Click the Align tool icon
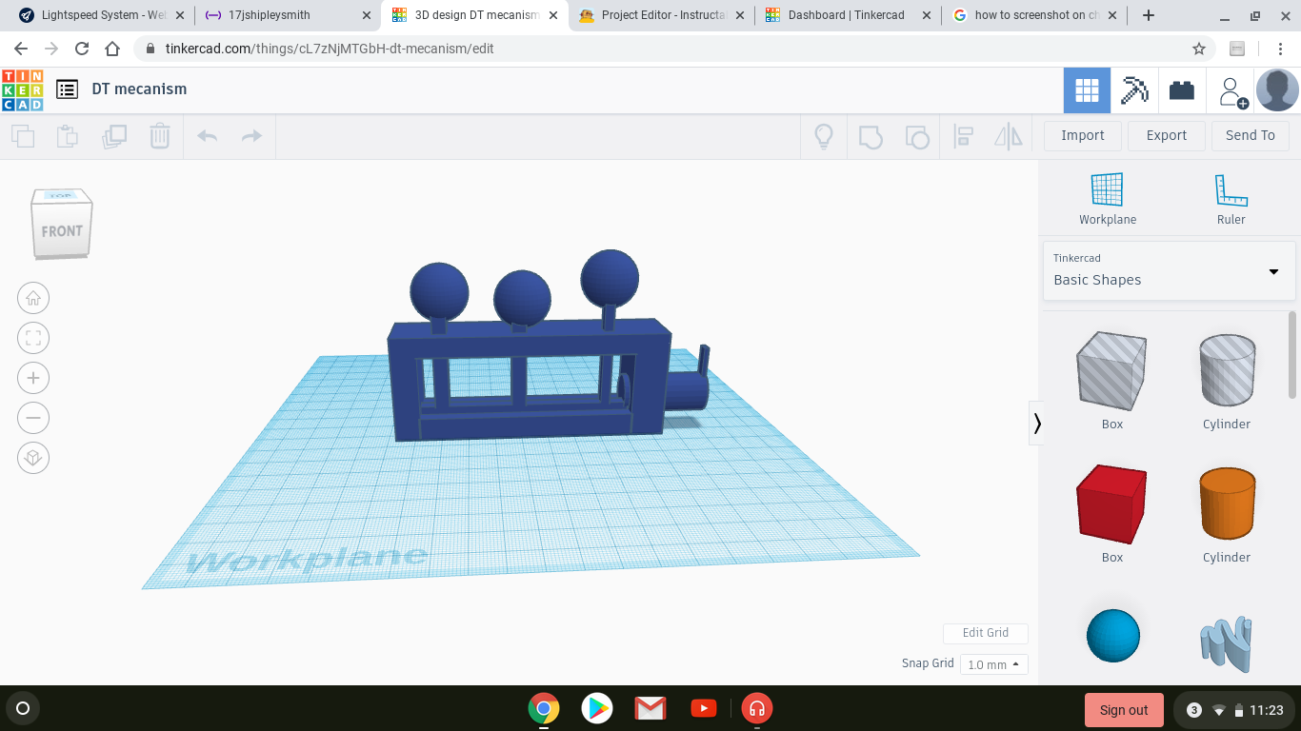 tap(963, 136)
